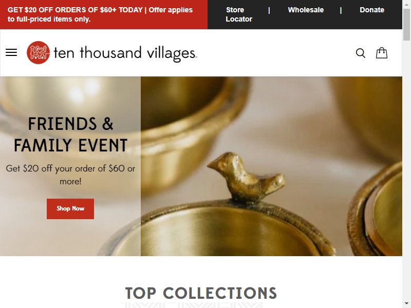Click the Top Collections heading
The height and width of the screenshot is (308, 411).
[201, 293]
